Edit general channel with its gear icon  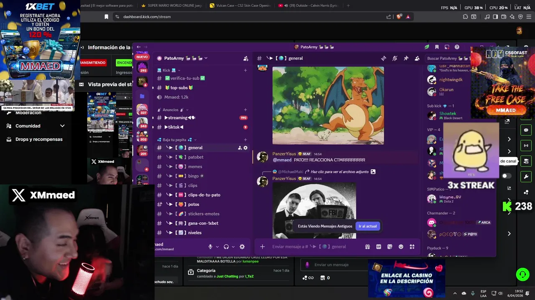click(x=245, y=147)
